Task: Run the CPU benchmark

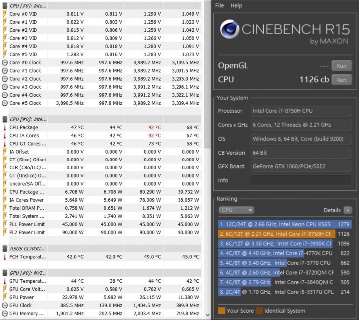Action: click(342, 80)
